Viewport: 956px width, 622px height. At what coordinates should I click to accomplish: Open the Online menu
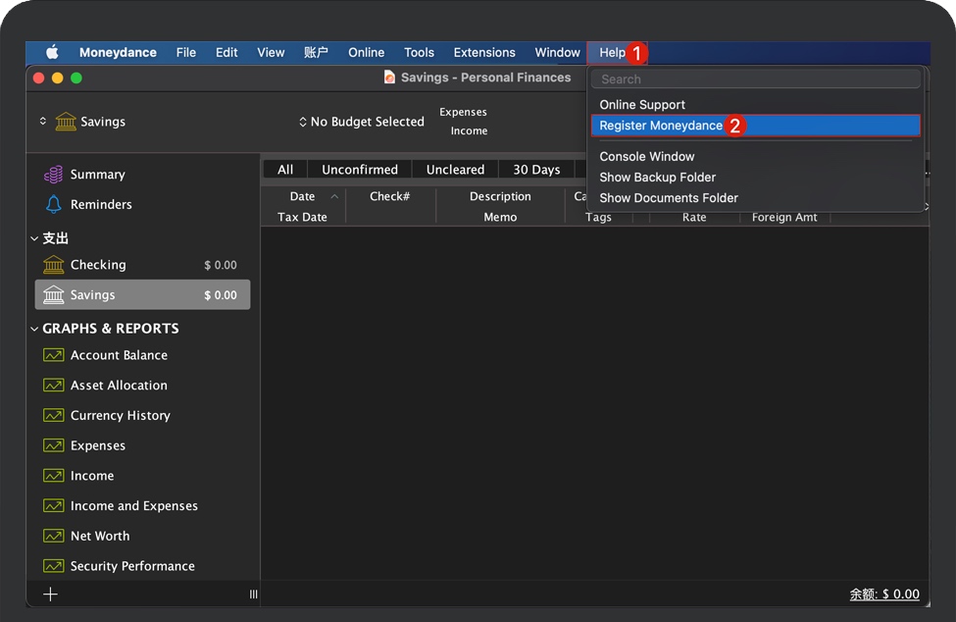pyautogui.click(x=367, y=52)
